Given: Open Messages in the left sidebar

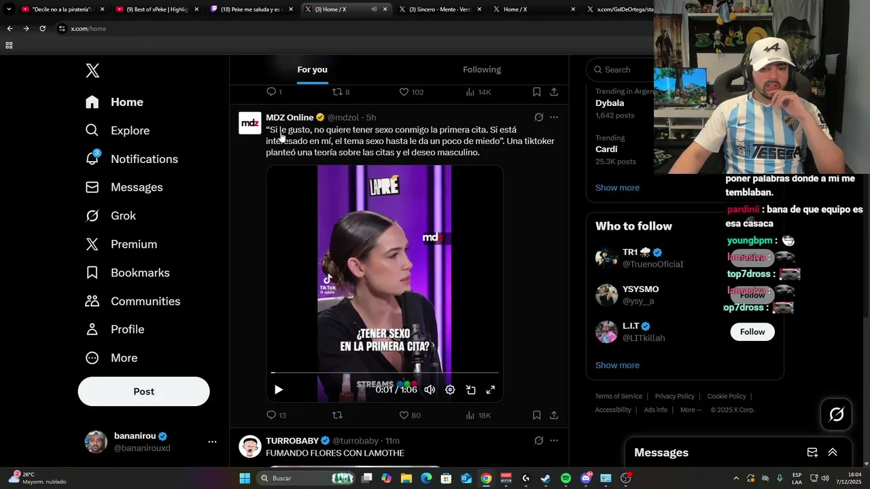Looking at the screenshot, I should tap(124, 187).
